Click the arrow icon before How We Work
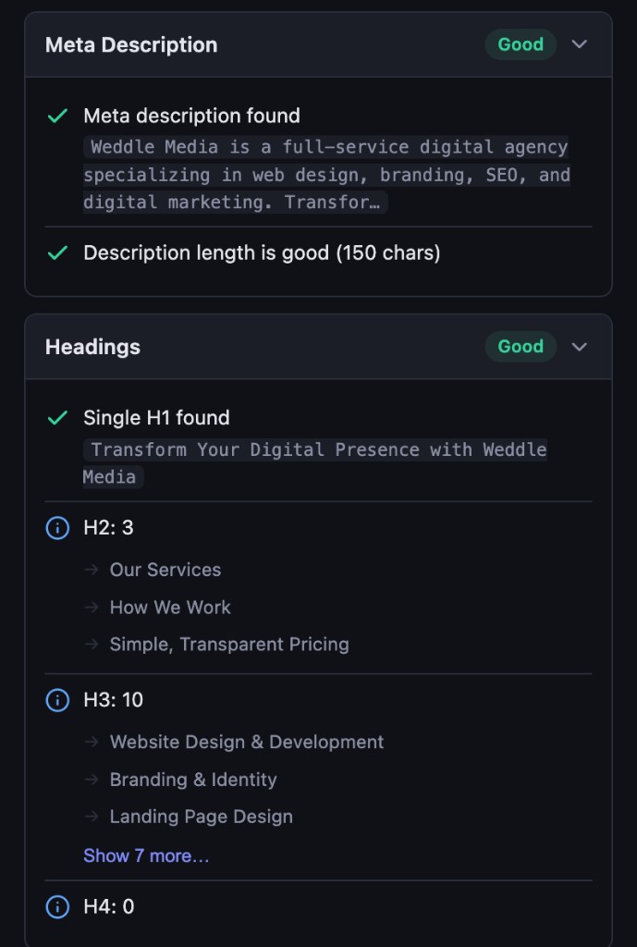Image resolution: width=637 pixels, height=947 pixels. [x=92, y=608]
